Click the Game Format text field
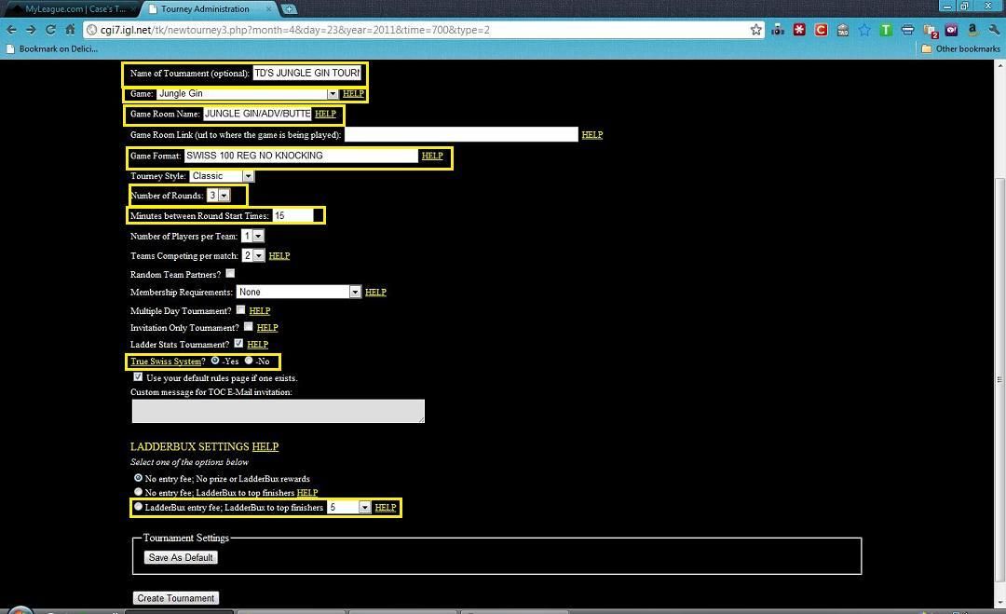The height and width of the screenshot is (614, 1006). point(301,156)
